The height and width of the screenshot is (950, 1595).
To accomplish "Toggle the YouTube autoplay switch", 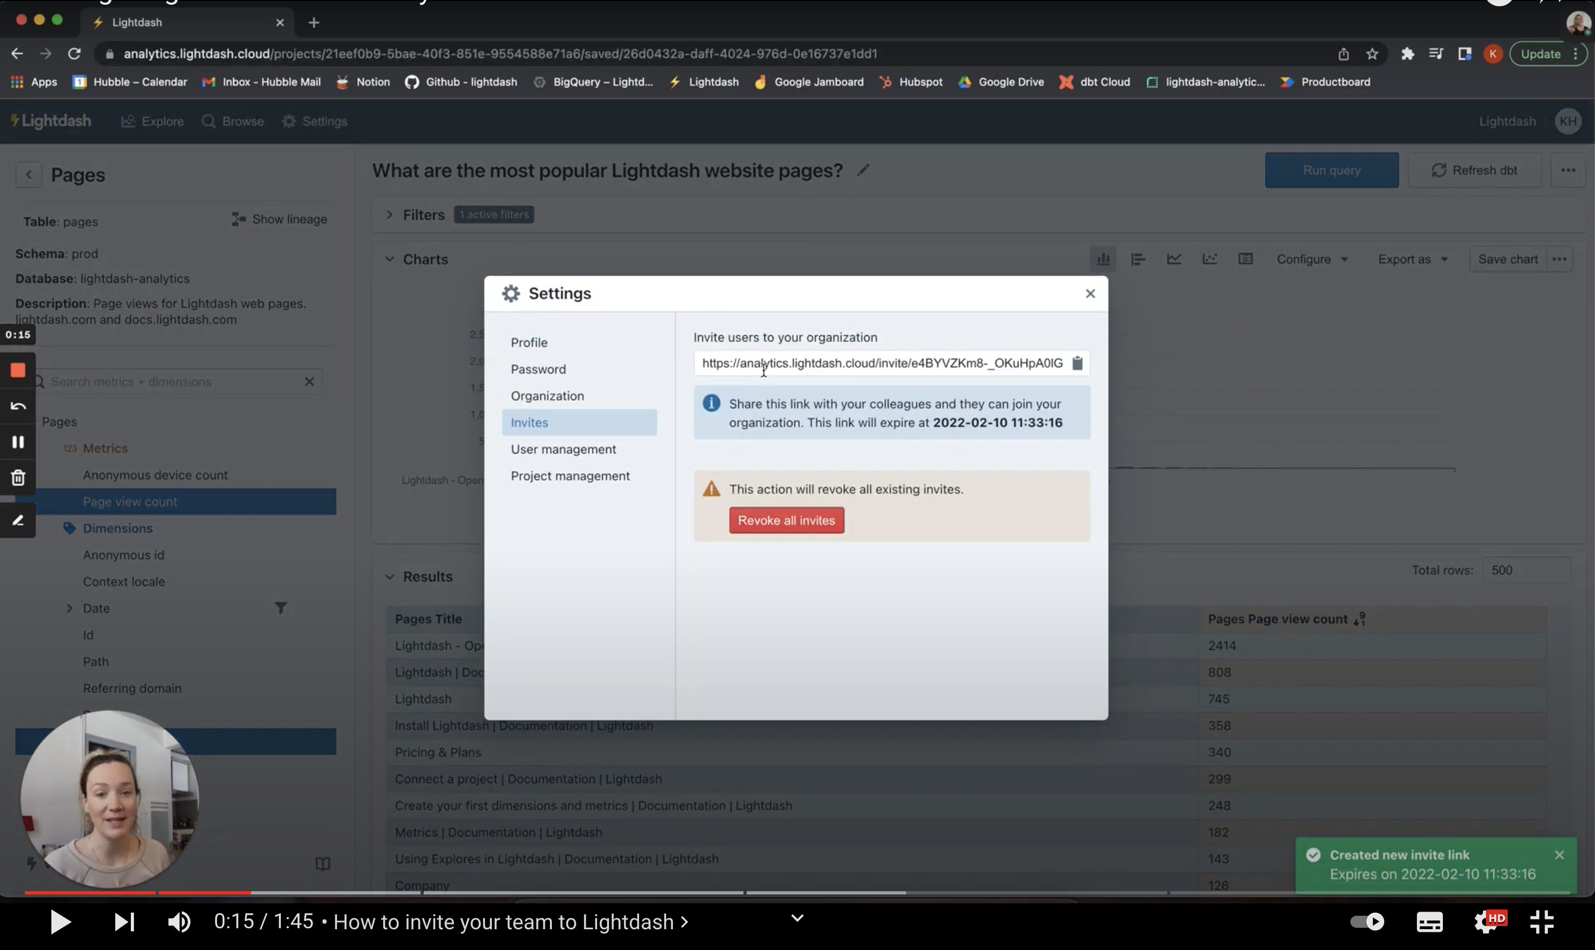I will pyautogui.click(x=1367, y=922).
